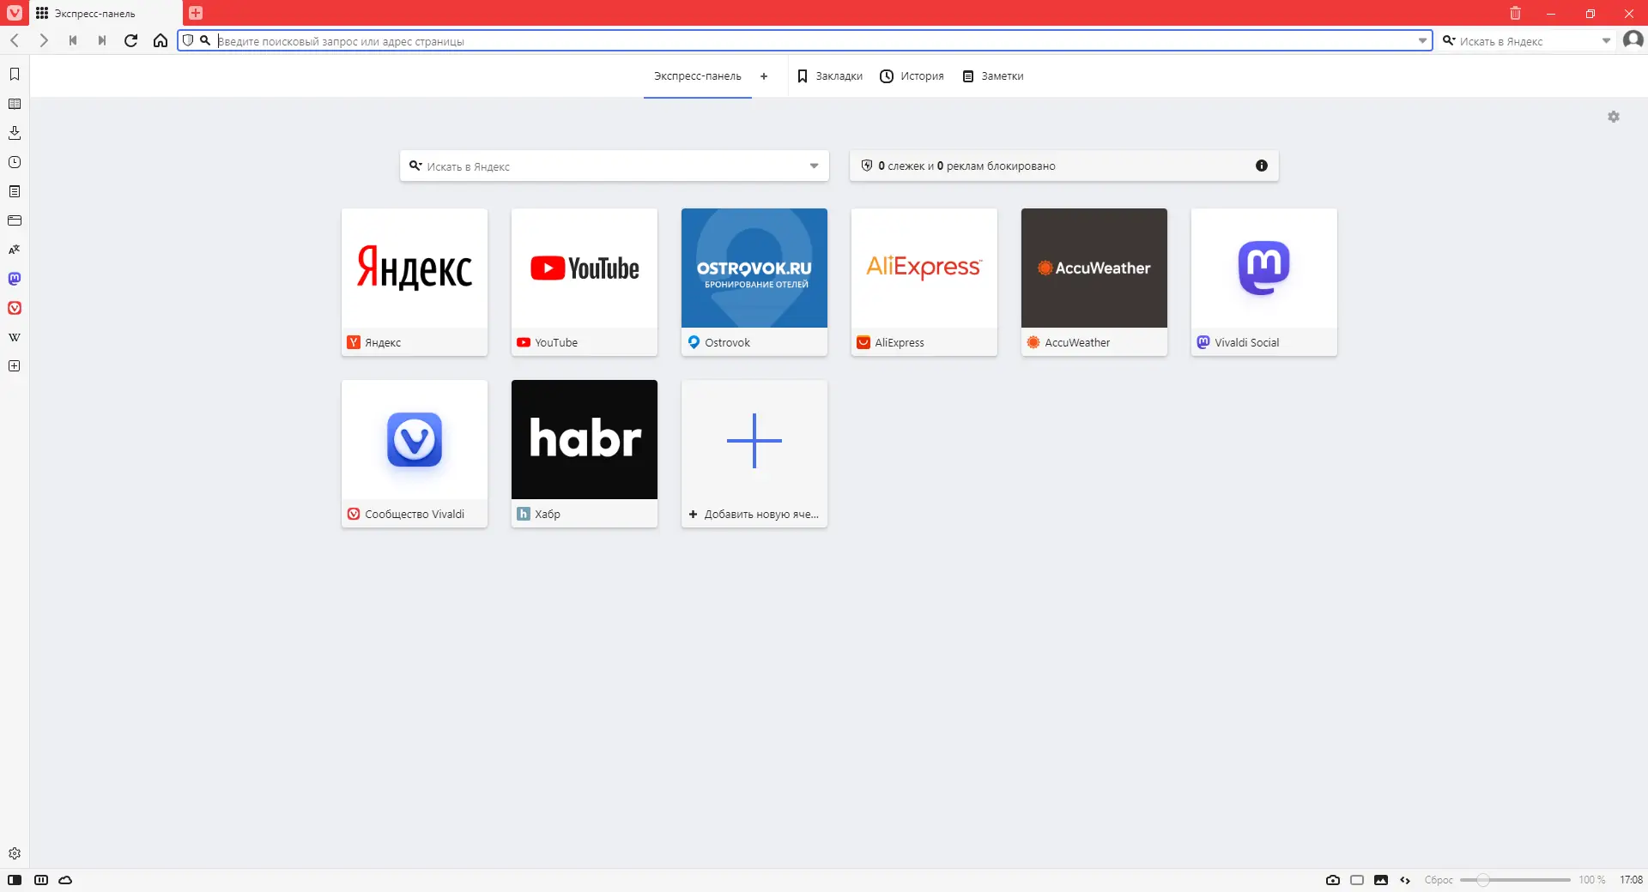Open the Сообщество Vivaldi speed dial
The width and height of the screenshot is (1648, 892).
coord(415,454)
